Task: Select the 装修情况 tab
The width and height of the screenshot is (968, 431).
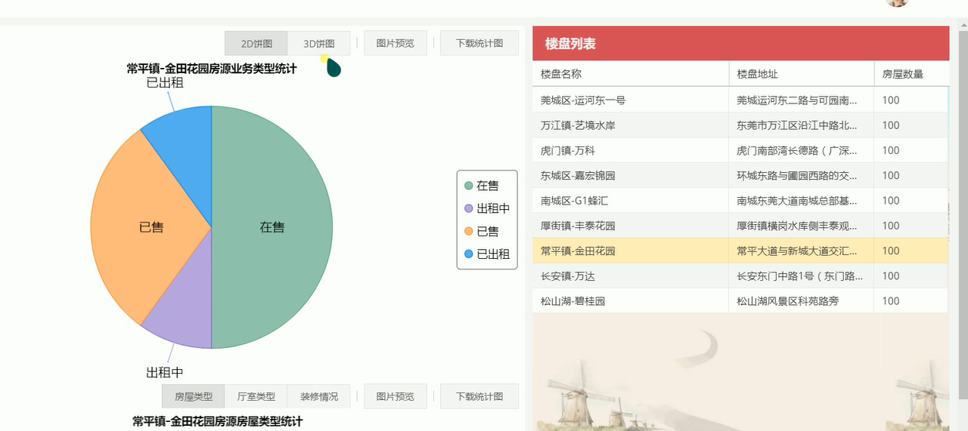Action: (319, 396)
